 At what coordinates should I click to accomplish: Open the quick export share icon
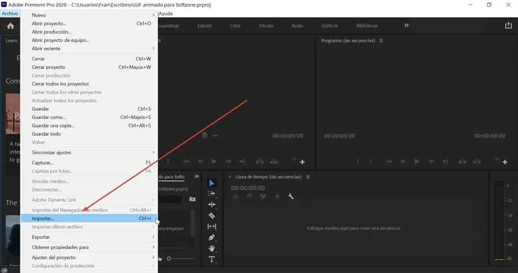[x=508, y=26]
